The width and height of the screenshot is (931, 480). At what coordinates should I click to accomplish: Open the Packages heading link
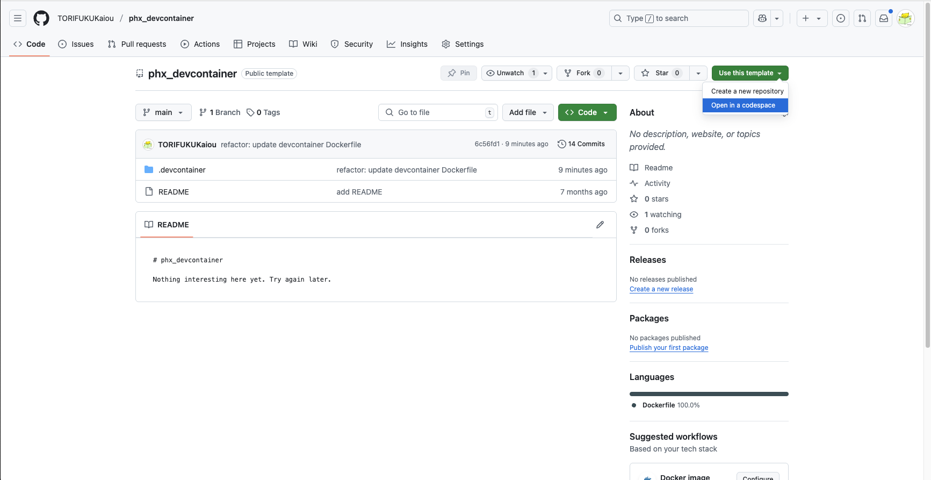click(x=649, y=318)
